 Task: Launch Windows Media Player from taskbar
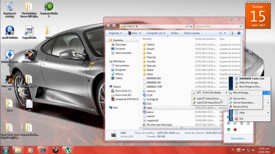pyautogui.click(x=30, y=150)
